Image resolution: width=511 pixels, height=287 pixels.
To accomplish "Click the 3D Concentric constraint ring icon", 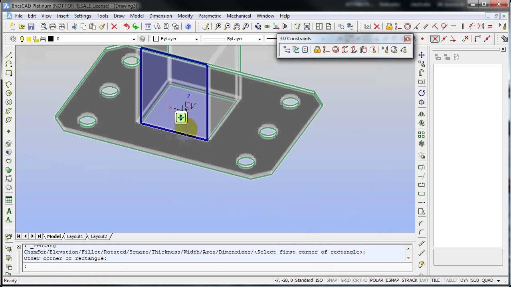I will pyautogui.click(x=336, y=49).
